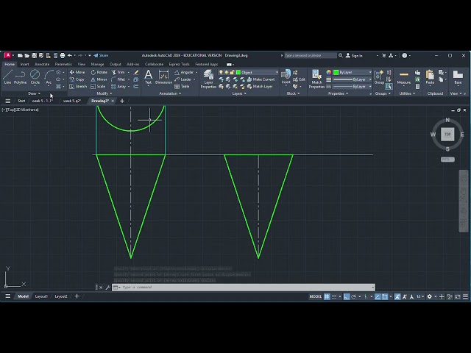Click the Erase tool icon
The width and height of the screenshot is (471, 353).
tap(136, 72)
